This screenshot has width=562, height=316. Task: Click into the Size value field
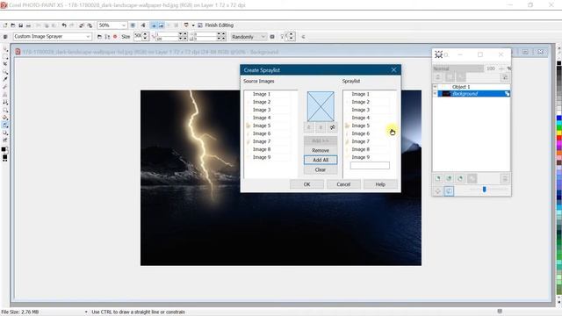tap(138, 36)
